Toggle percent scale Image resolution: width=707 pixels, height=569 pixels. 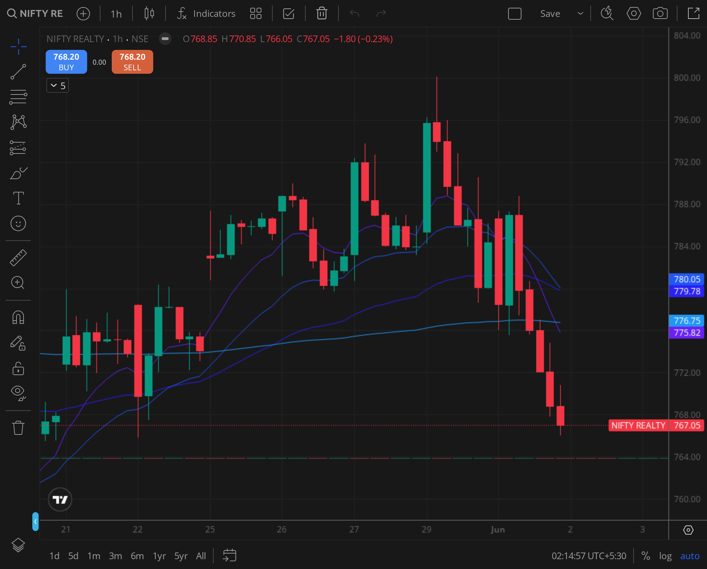(646, 556)
